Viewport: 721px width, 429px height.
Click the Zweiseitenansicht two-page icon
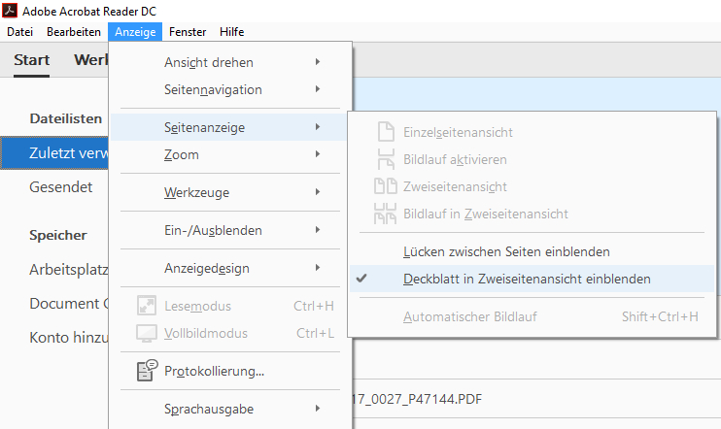386,186
